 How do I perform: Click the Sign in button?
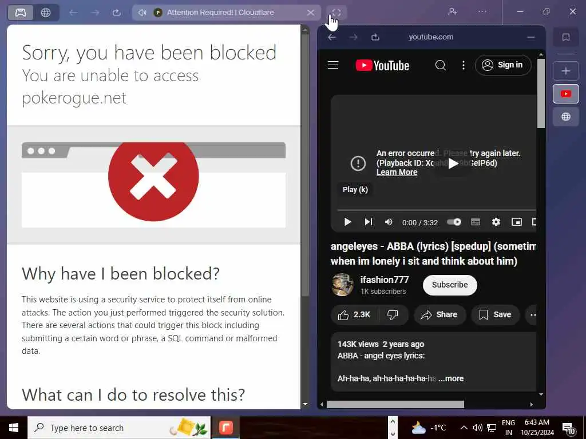click(503, 65)
